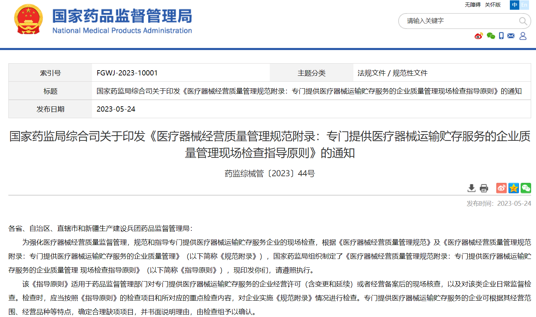Open the header Weibo icon

(x=479, y=36)
